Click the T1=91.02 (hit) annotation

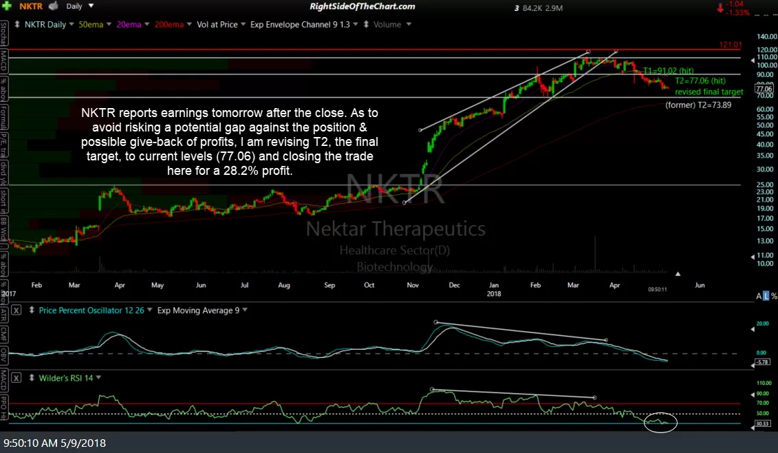click(x=669, y=70)
